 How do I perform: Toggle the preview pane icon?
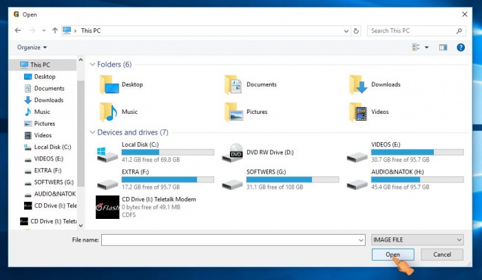[x=443, y=47]
